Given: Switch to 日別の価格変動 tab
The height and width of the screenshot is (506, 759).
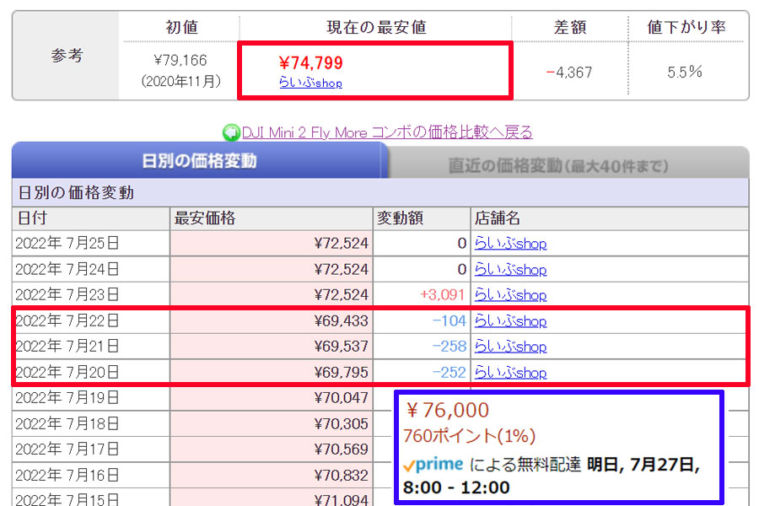Looking at the screenshot, I should pyautogui.click(x=199, y=161).
